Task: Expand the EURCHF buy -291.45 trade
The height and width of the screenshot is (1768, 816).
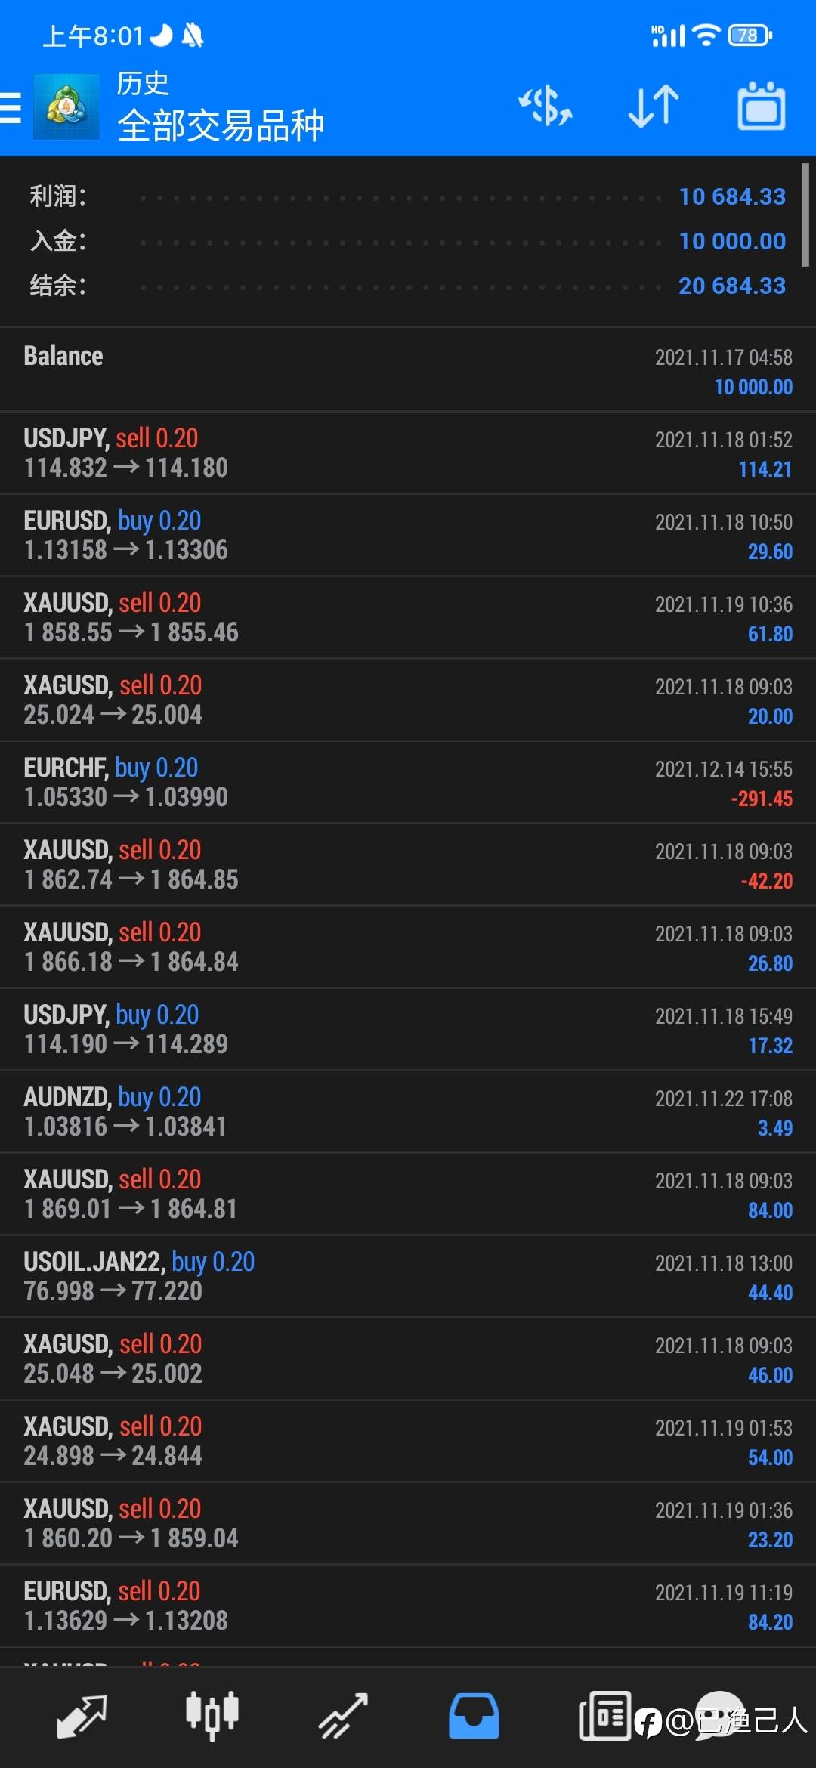Action: (408, 782)
